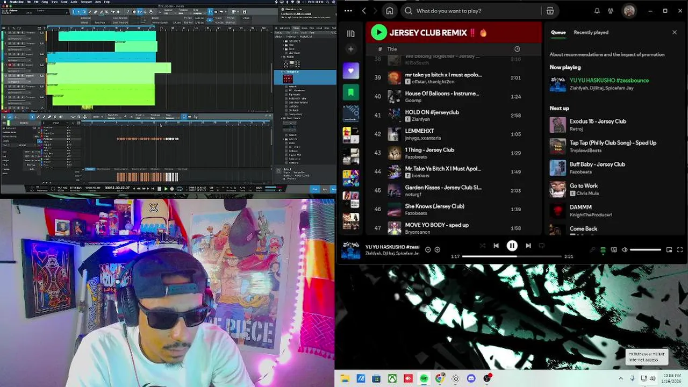Open File Explorer from the Windows taskbar
The width and height of the screenshot is (688, 387).
coord(345,378)
